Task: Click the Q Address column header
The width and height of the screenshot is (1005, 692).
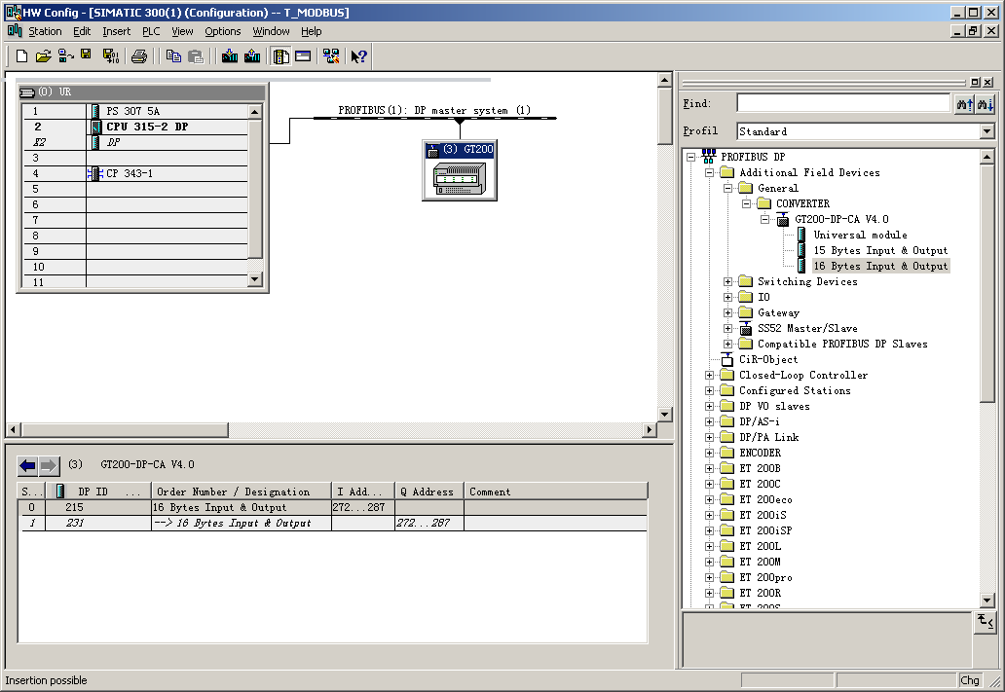Action: (428, 492)
